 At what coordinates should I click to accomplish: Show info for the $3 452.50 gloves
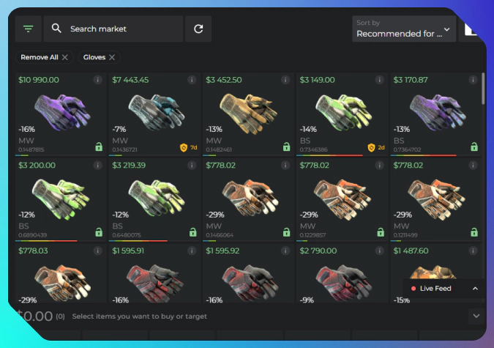click(285, 80)
